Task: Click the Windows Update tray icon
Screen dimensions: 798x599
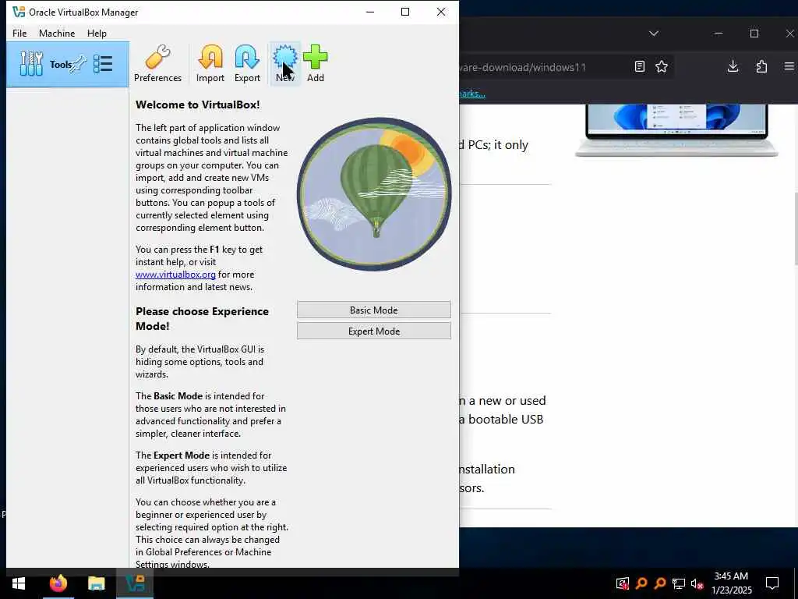Action: tap(623, 583)
